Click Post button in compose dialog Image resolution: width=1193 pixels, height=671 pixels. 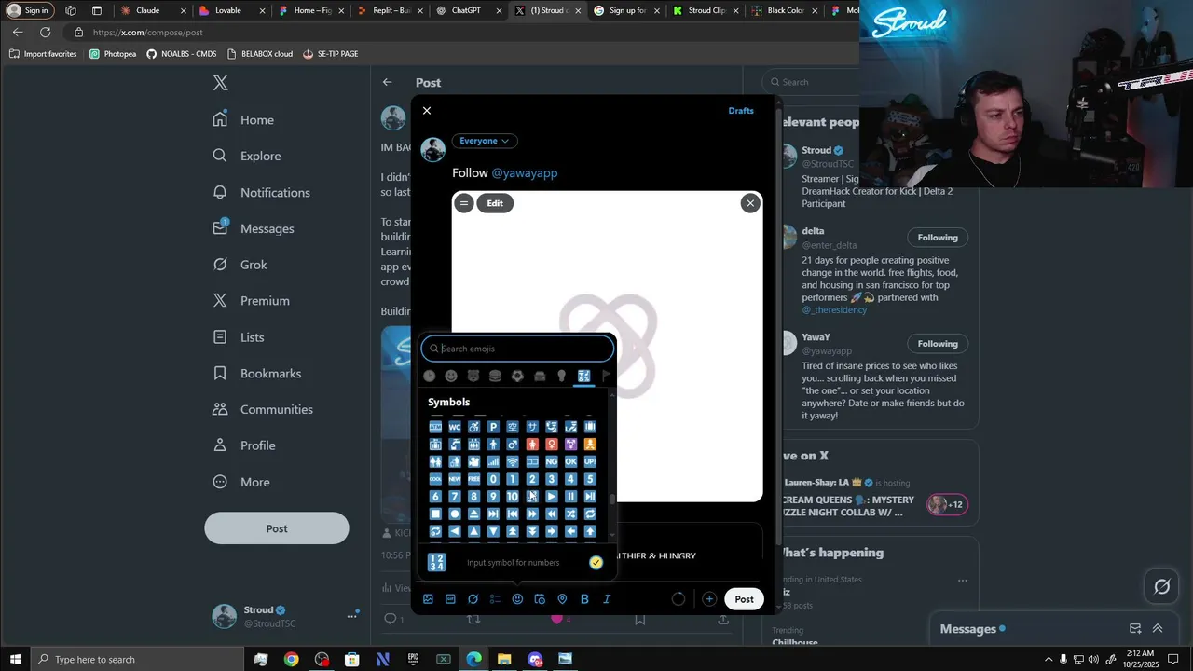(744, 599)
